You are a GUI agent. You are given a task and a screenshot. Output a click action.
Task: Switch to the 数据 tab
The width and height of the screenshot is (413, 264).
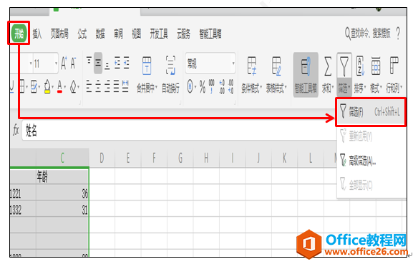pyautogui.click(x=100, y=34)
